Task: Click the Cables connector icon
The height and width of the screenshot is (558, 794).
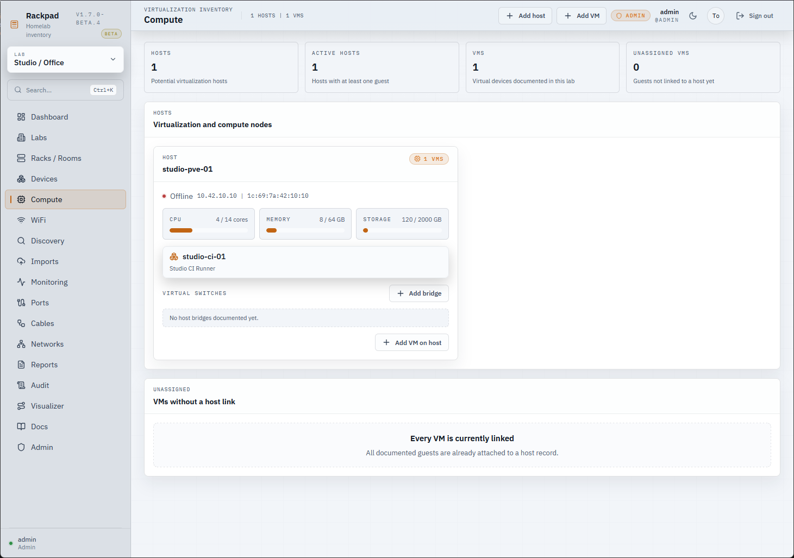Action: (x=21, y=323)
